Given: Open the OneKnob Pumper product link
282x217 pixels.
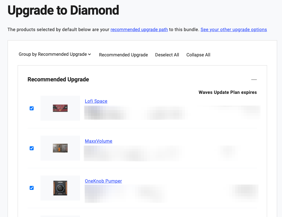Looking at the screenshot, I should pyautogui.click(x=103, y=181).
